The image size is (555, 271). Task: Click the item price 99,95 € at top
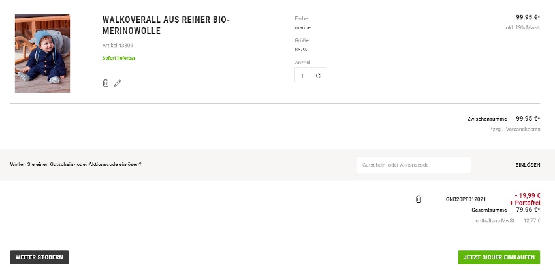(x=528, y=18)
